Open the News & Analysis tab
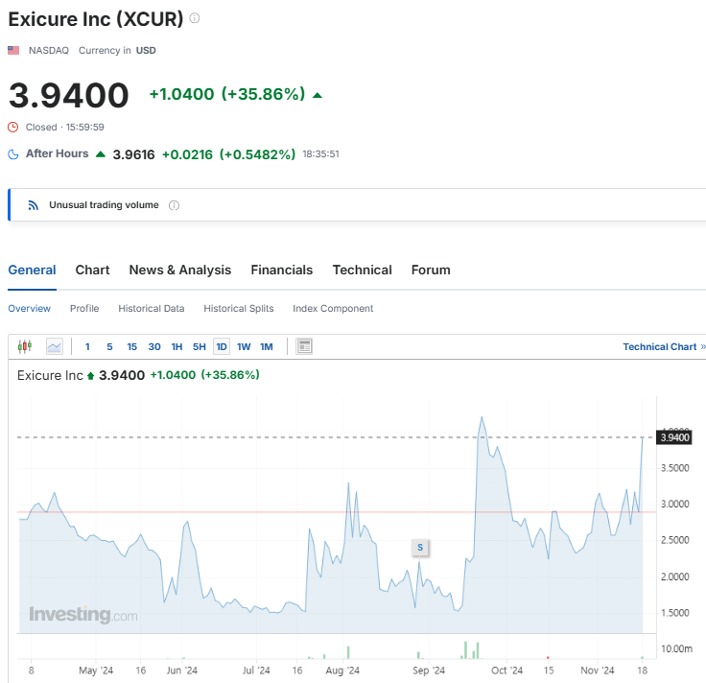Viewport: 706px width, 683px height. [180, 270]
